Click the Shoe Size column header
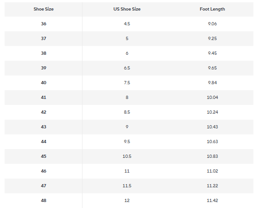 pyautogui.click(x=44, y=9)
